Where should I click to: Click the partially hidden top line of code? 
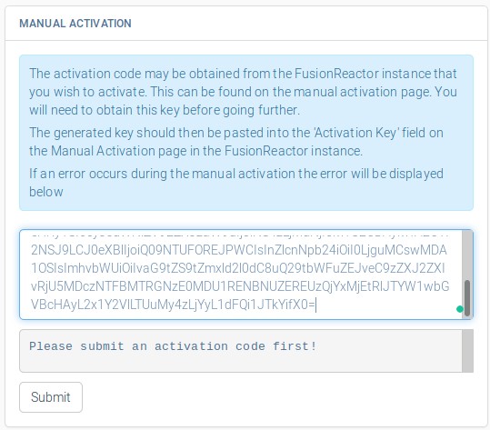coord(240,235)
